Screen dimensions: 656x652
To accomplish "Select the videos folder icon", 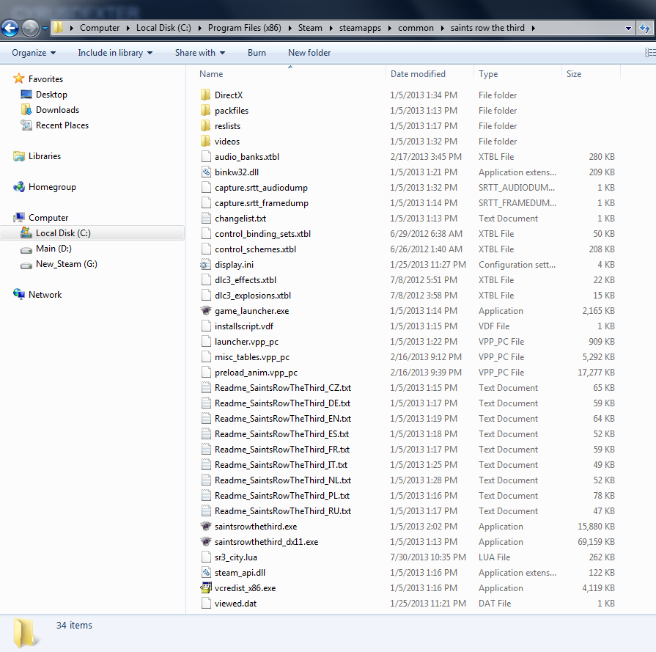I will click(205, 142).
